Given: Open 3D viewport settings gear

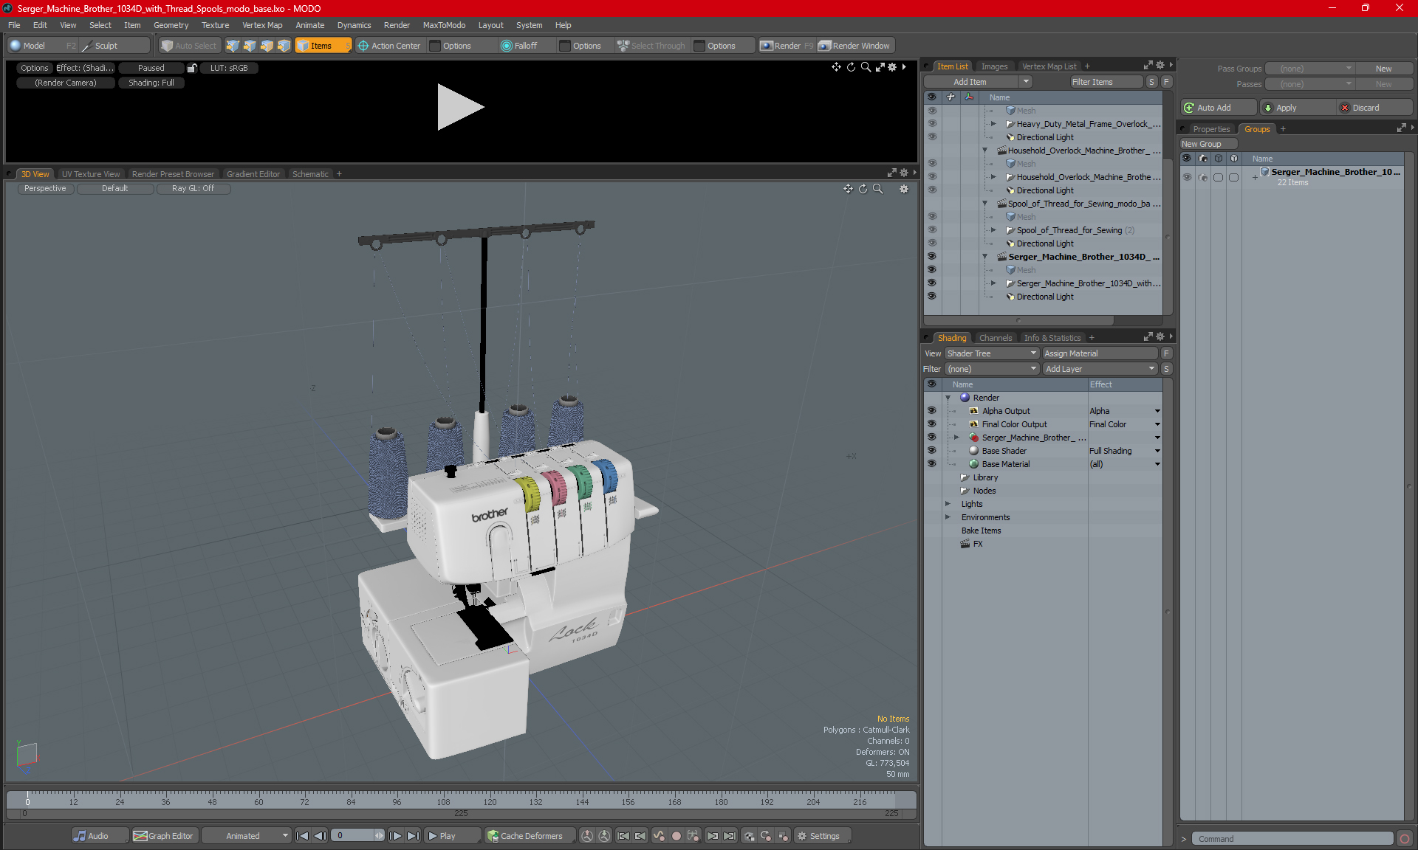Looking at the screenshot, I should [x=904, y=189].
